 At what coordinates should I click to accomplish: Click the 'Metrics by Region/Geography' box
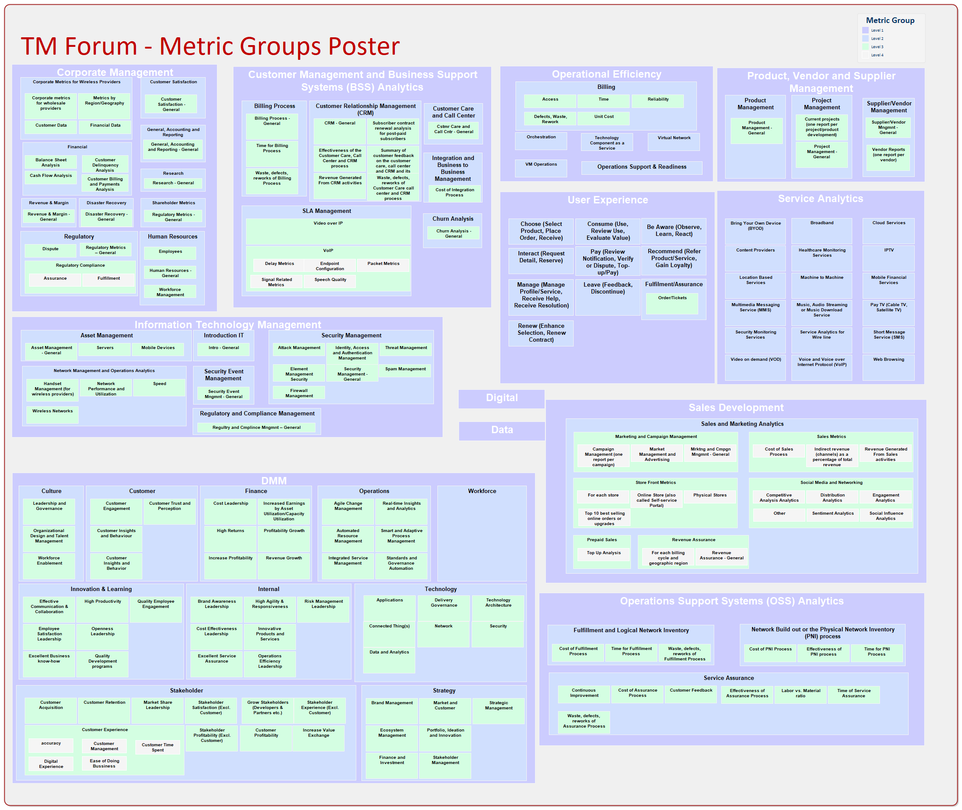(104, 106)
